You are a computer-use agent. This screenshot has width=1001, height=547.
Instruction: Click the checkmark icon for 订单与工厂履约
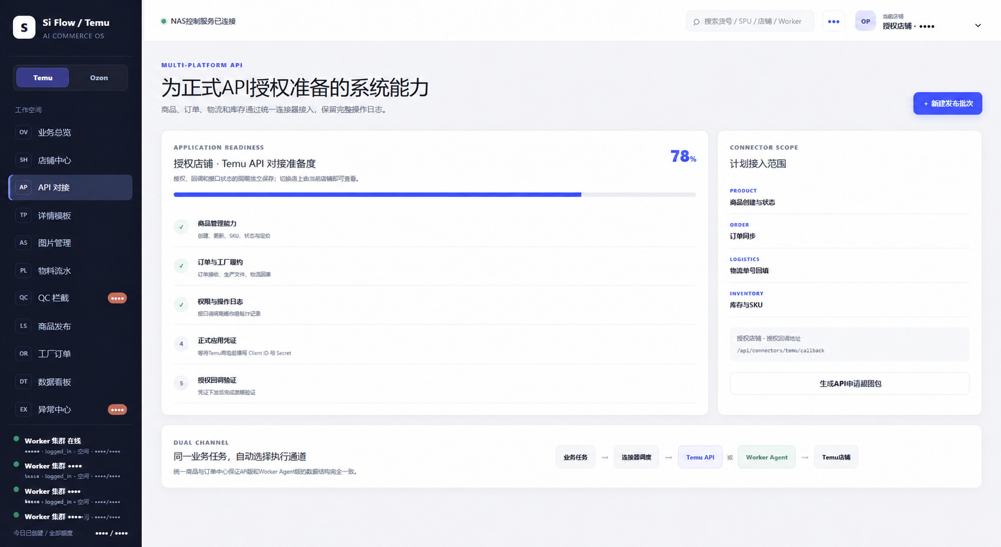point(181,266)
